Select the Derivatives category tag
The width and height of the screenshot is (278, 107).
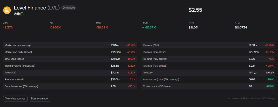69,8
